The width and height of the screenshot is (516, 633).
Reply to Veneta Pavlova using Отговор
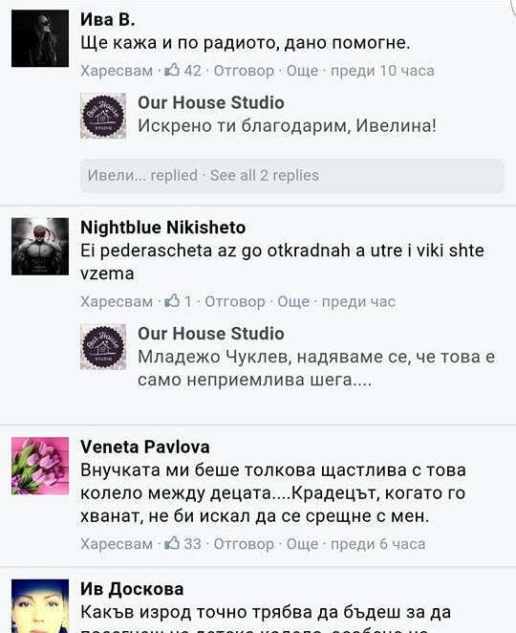tap(244, 544)
